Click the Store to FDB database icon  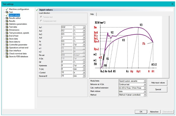tap(7, 57)
